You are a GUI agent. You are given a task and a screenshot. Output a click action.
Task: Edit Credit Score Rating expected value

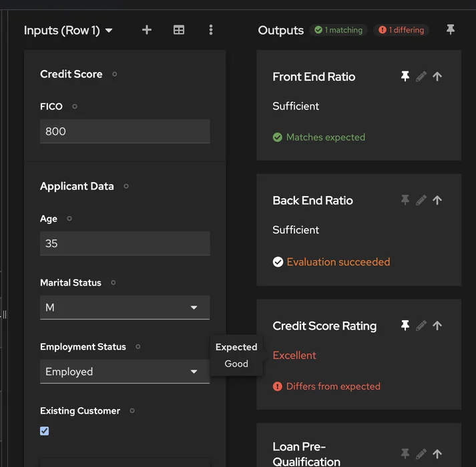(421, 326)
